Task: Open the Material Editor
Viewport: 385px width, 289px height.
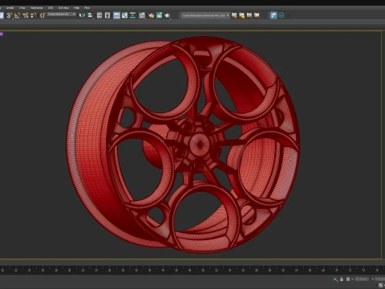Action: 142,15
